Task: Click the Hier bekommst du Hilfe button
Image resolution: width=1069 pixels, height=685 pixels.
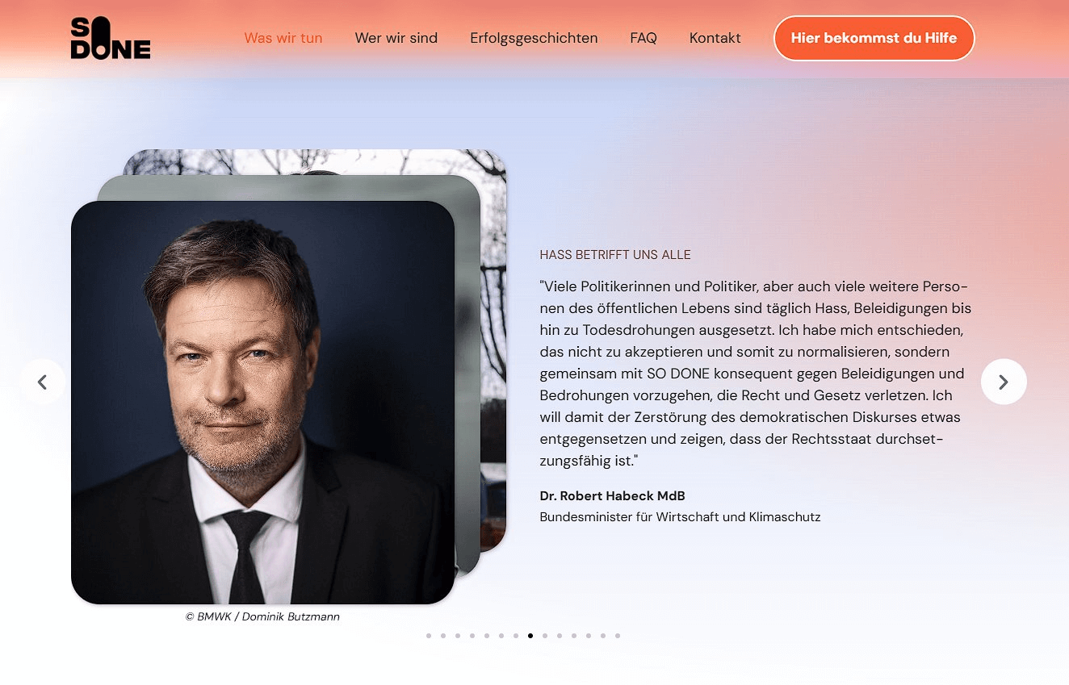Action: point(874,38)
